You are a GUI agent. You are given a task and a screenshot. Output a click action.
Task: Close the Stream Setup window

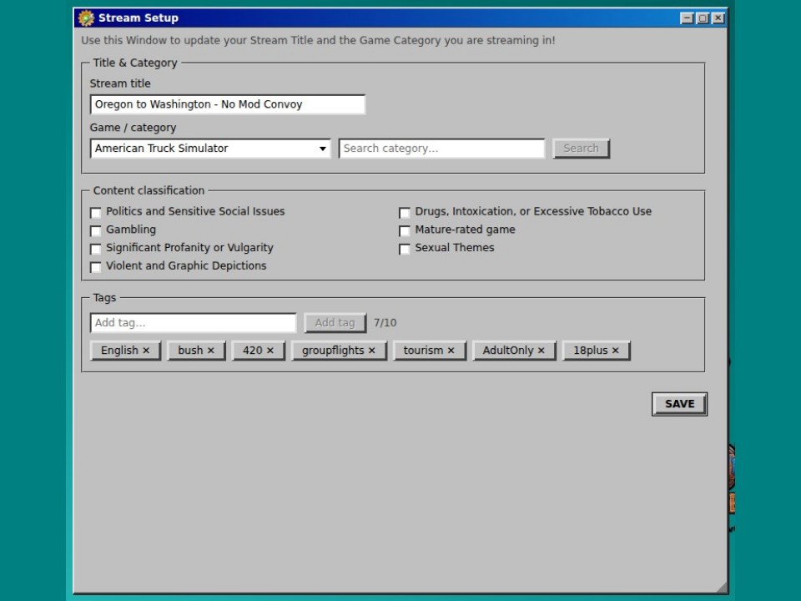pos(718,18)
